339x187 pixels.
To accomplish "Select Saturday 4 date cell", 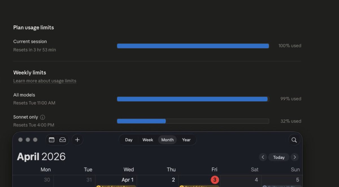I will point(256,180).
